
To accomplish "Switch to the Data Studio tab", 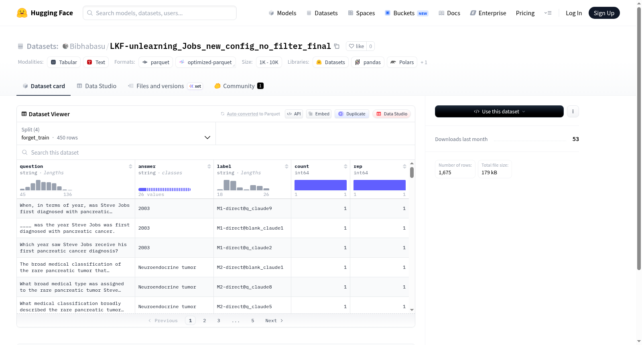I will point(97,86).
